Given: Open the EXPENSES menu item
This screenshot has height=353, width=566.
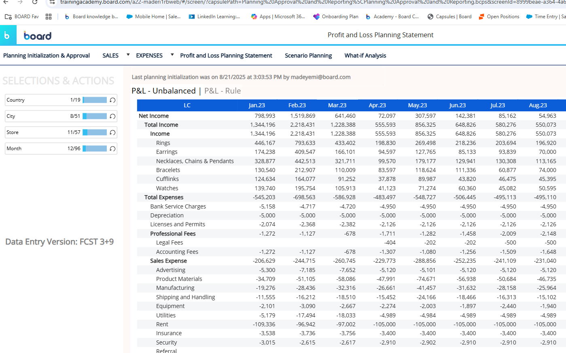Looking at the screenshot, I should [x=149, y=55].
